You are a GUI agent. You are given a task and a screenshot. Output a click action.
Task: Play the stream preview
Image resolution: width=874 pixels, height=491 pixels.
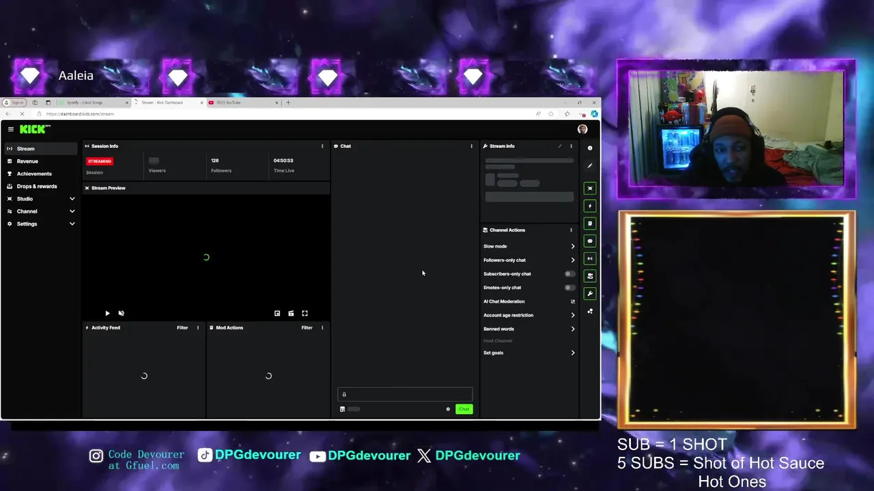coord(107,313)
